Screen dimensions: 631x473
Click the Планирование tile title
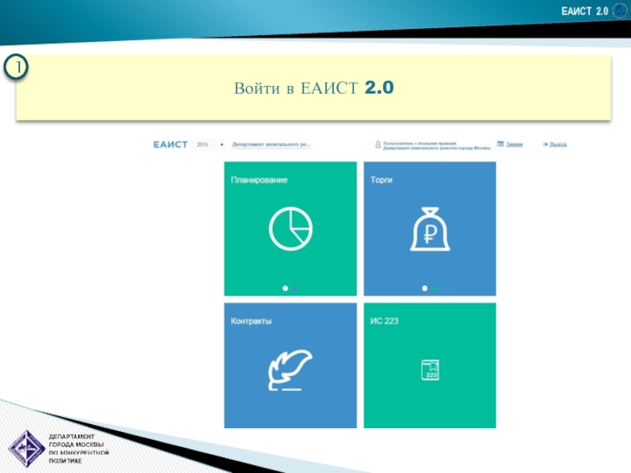click(x=259, y=180)
